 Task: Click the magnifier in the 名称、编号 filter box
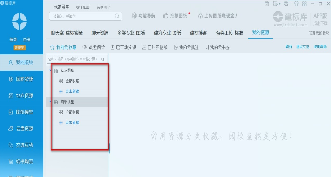[103, 60]
